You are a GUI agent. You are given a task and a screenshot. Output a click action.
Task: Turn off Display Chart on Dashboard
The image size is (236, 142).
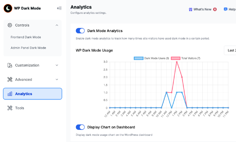tap(80, 127)
